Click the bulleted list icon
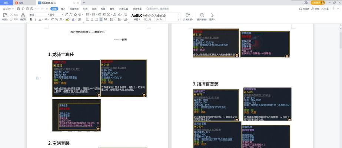342x148 pixels. [88, 15]
